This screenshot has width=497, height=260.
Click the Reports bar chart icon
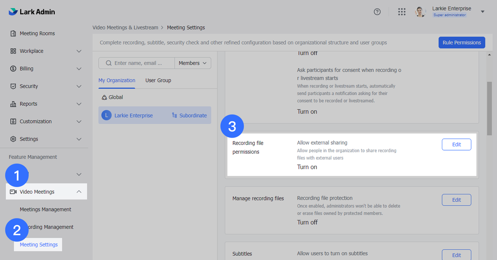pos(13,104)
